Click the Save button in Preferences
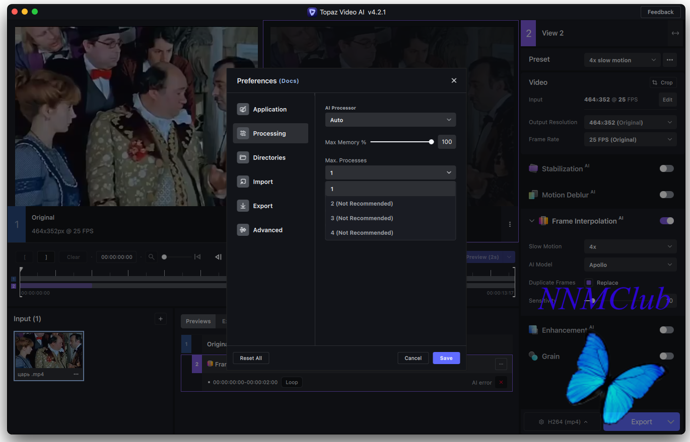Screen dimensions: 690x442 tap(446, 358)
